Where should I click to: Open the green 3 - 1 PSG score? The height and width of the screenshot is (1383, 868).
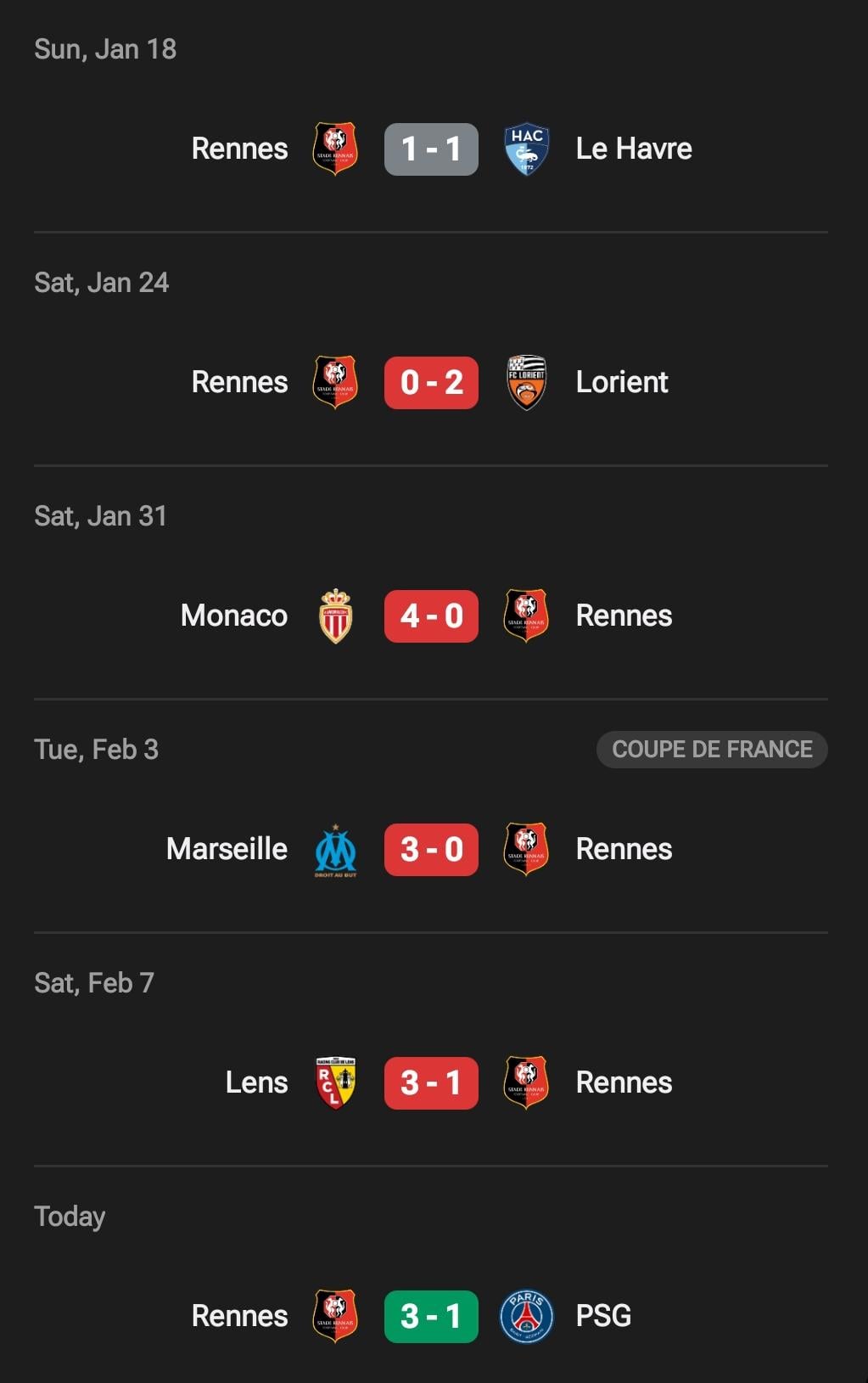click(431, 1317)
